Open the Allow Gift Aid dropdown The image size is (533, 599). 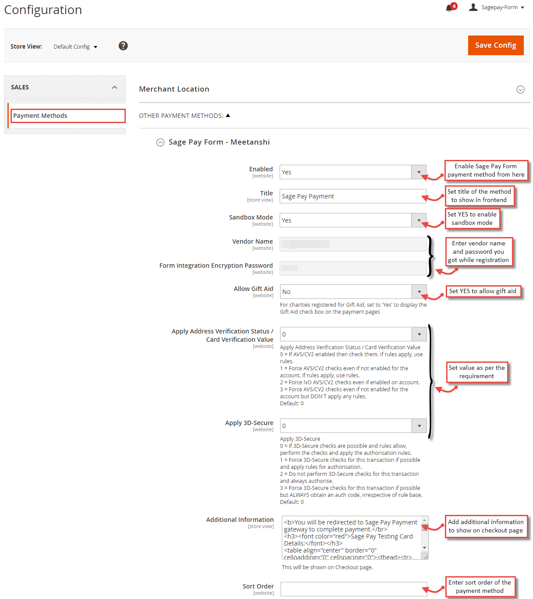pyautogui.click(x=353, y=292)
